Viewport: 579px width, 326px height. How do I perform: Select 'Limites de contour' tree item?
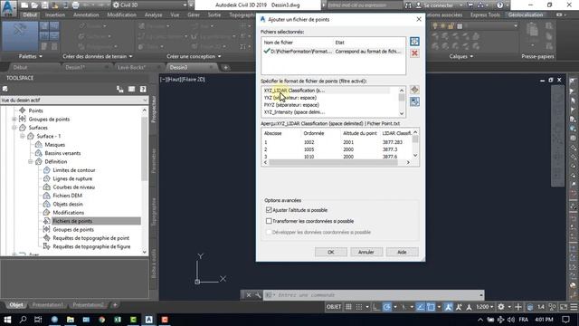point(74,170)
